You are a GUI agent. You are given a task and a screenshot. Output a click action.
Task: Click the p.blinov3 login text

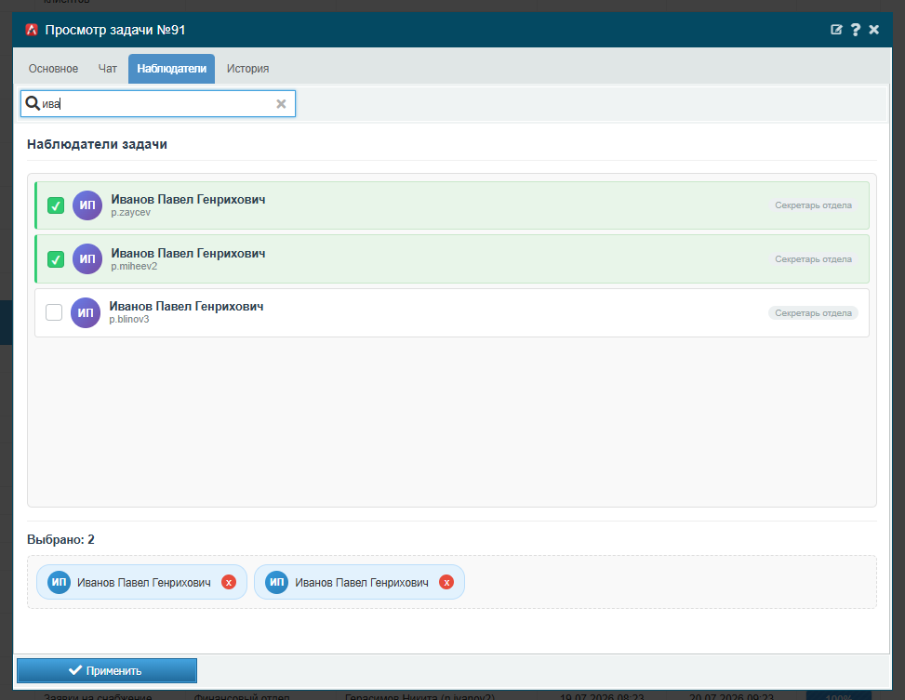click(129, 319)
